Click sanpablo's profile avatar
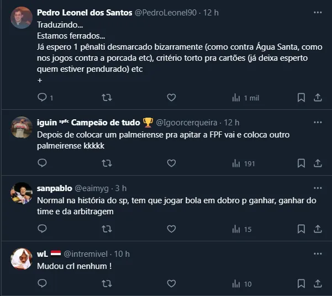332x296 pixels. point(22,193)
